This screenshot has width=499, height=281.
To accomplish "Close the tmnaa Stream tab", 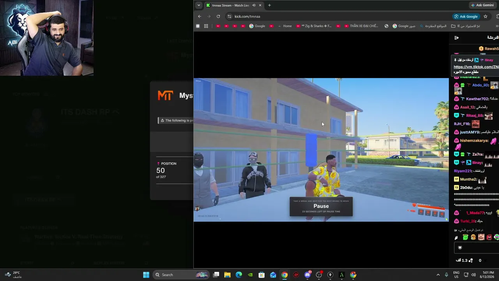I will pos(260,5).
